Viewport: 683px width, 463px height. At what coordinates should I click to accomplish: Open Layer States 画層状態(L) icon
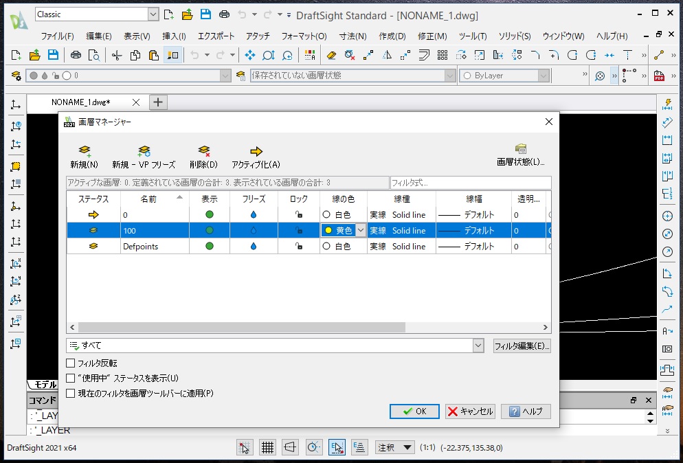pyautogui.click(x=521, y=148)
